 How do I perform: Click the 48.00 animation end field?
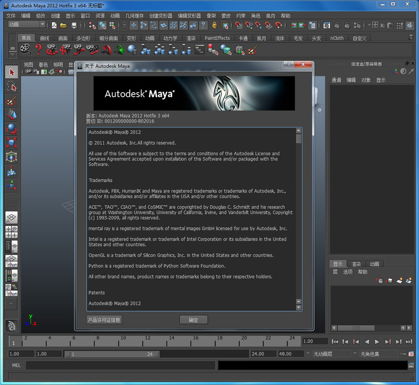291,354
